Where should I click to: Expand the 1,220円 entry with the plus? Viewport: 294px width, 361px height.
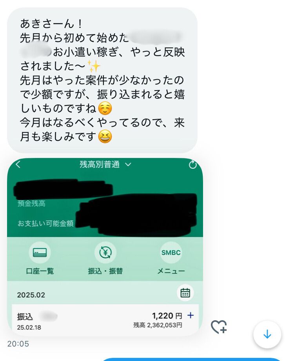coord(191,315)
